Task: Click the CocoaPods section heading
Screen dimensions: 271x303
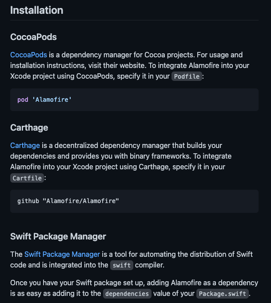Action: [33, 37]
